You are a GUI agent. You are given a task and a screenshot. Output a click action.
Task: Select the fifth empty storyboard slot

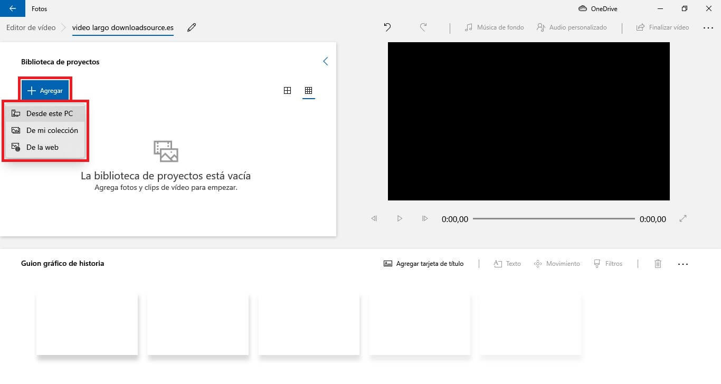[x=530, y=324]
